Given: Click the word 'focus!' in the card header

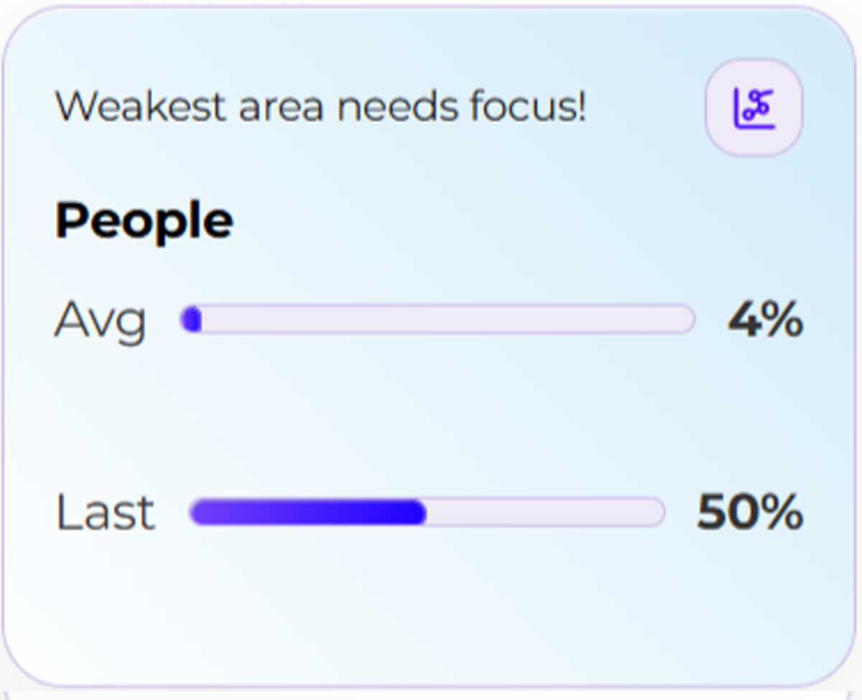Looking at the screenshot, I should point(529,106).
